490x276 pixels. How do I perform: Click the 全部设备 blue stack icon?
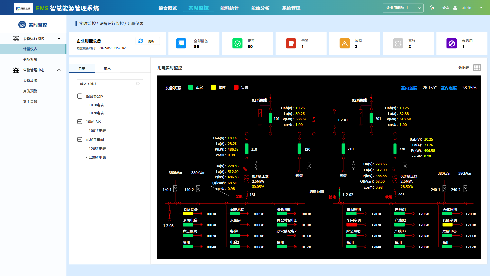(x=181, y=44)
